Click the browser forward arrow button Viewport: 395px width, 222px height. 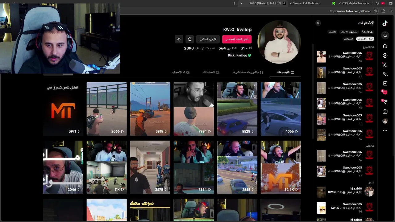(x=391, y=11)
